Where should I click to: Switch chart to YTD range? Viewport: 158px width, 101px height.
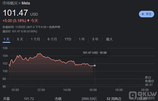pos(68,39)
